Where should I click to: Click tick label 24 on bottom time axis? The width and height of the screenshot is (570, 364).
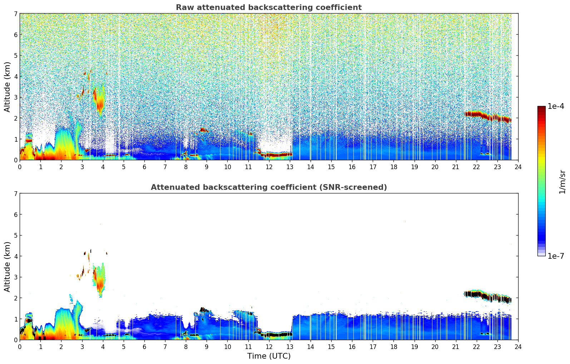coord(518,347)
